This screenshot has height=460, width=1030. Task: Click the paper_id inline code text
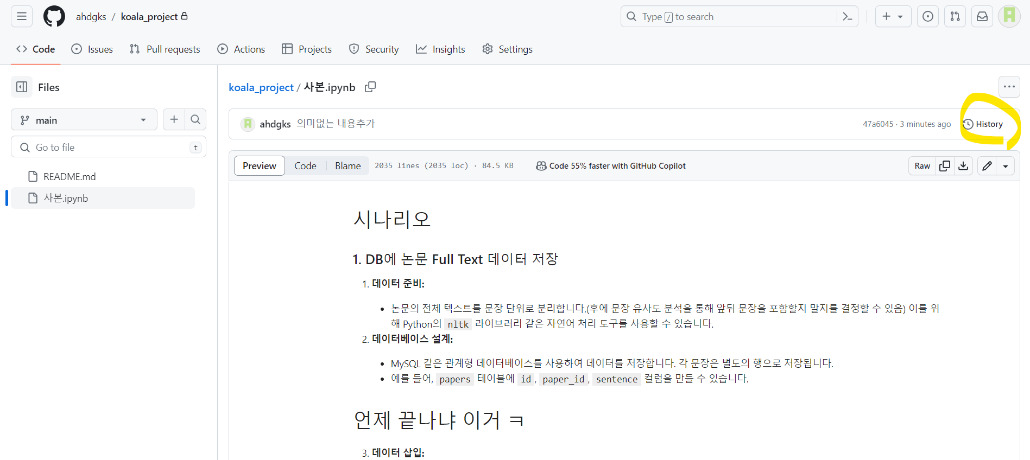tap(564, 379)
